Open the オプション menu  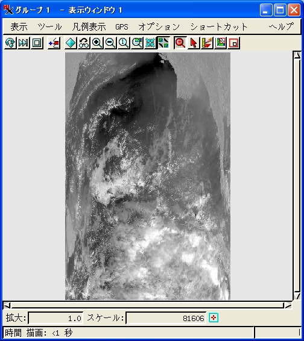coord(159,27)
